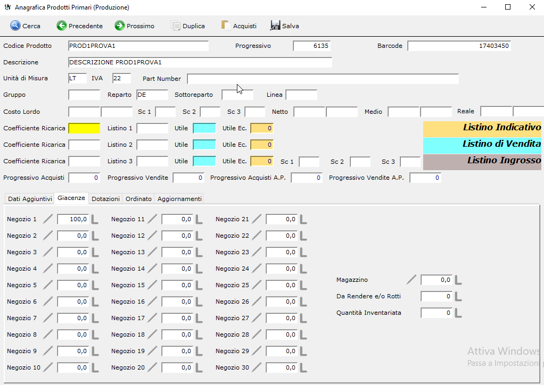Viewport: 544px width, 385px height.
Task: Click the pencil icon beside Negozio 30
Action: (x=257, y=367)
